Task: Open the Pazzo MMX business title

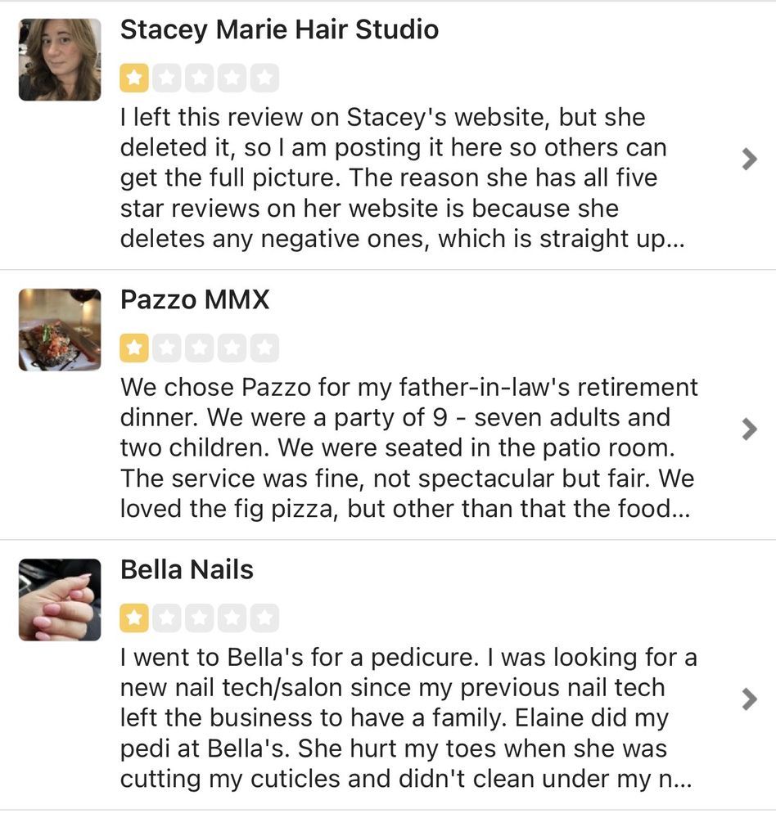Action: (x=195, y=300)
